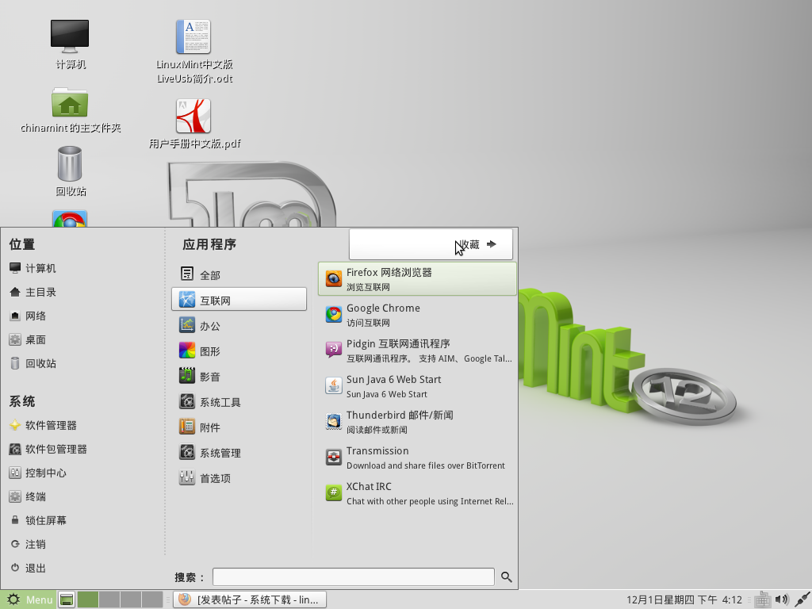Launch Google Chrome from the menu
This screenshot has height=609, width=812.
pos(417,314)
